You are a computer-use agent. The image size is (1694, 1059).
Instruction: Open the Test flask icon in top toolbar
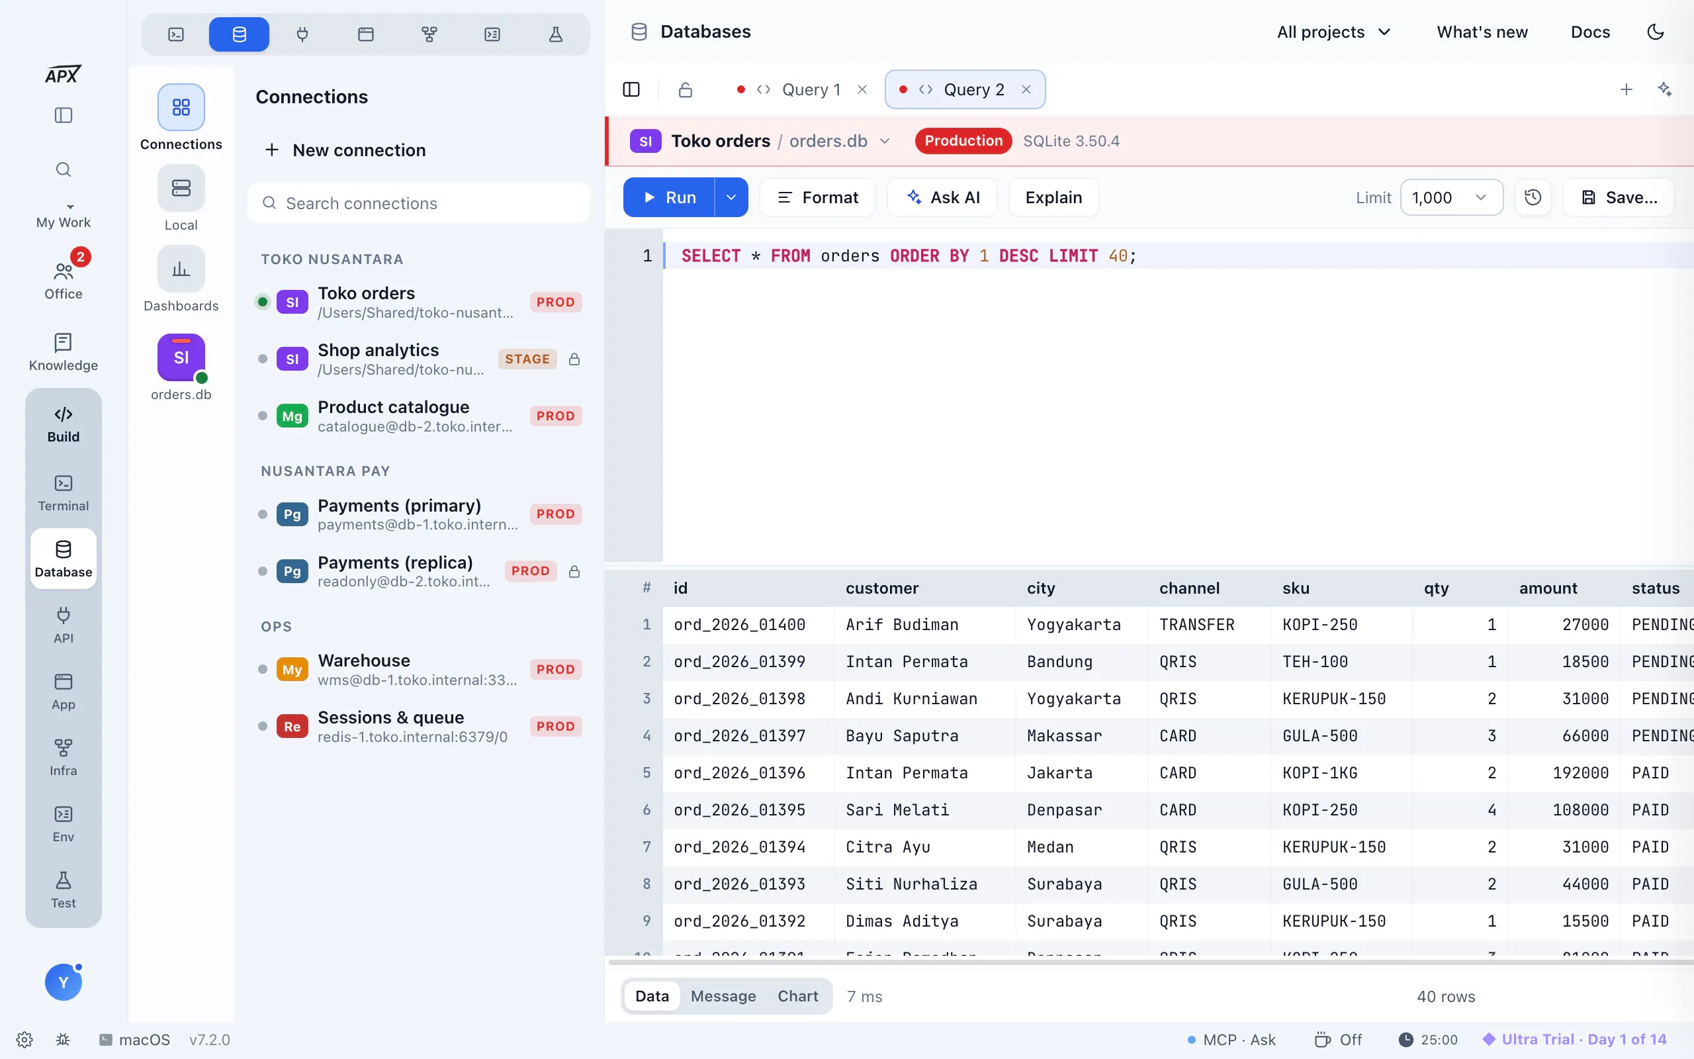(556, 34)
